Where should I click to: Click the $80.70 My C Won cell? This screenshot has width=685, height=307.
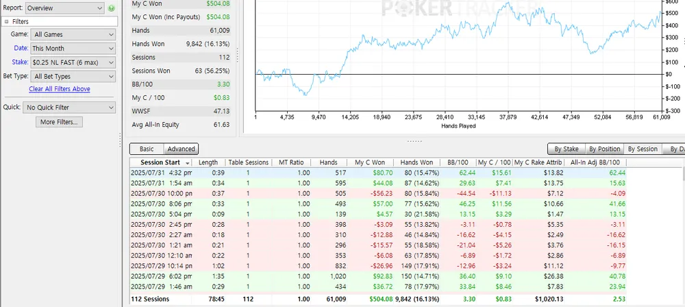[382, 173]
